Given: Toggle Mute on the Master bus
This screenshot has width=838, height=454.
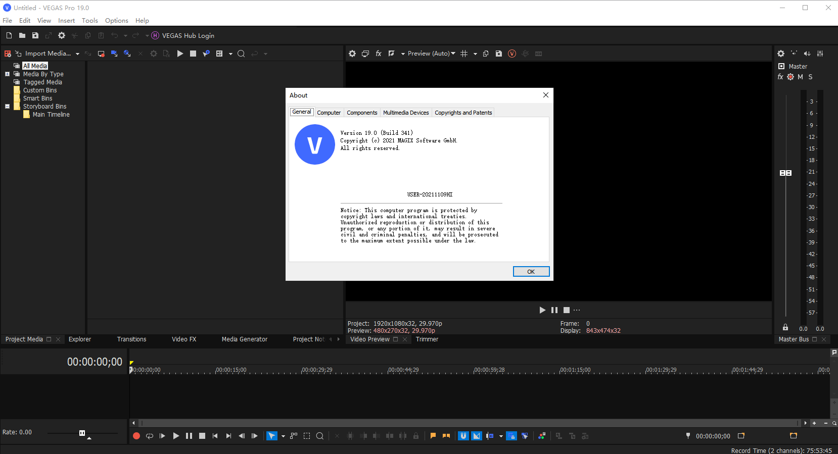Looking at the screenshot, I should [x=800, y=77].
